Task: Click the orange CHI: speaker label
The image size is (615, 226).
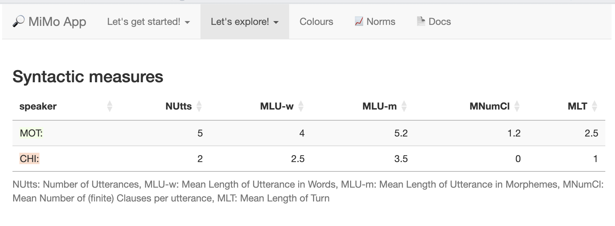Action: pos(29,159)
